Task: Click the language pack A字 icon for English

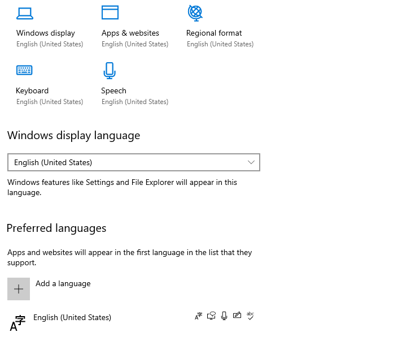Action: click(198, 316)
